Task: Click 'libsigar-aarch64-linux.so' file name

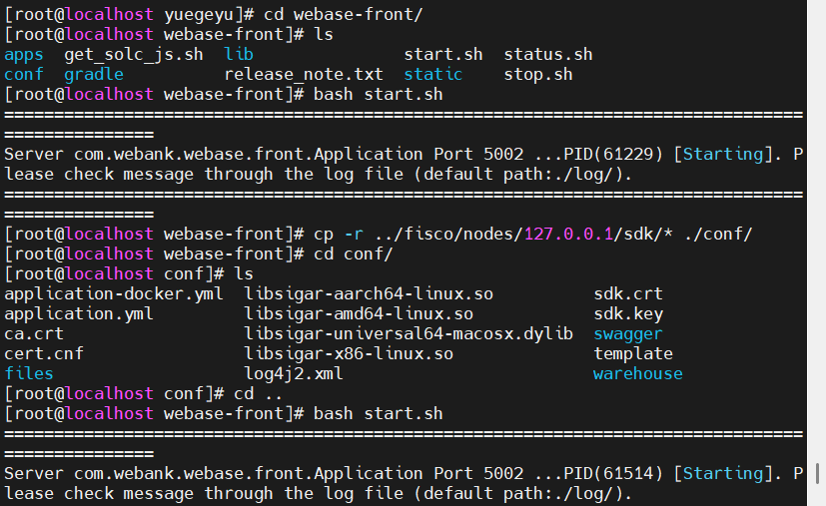Action: 369,294
